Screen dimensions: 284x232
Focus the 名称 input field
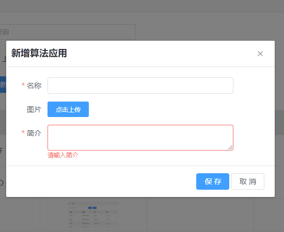[x=140, y=86]
